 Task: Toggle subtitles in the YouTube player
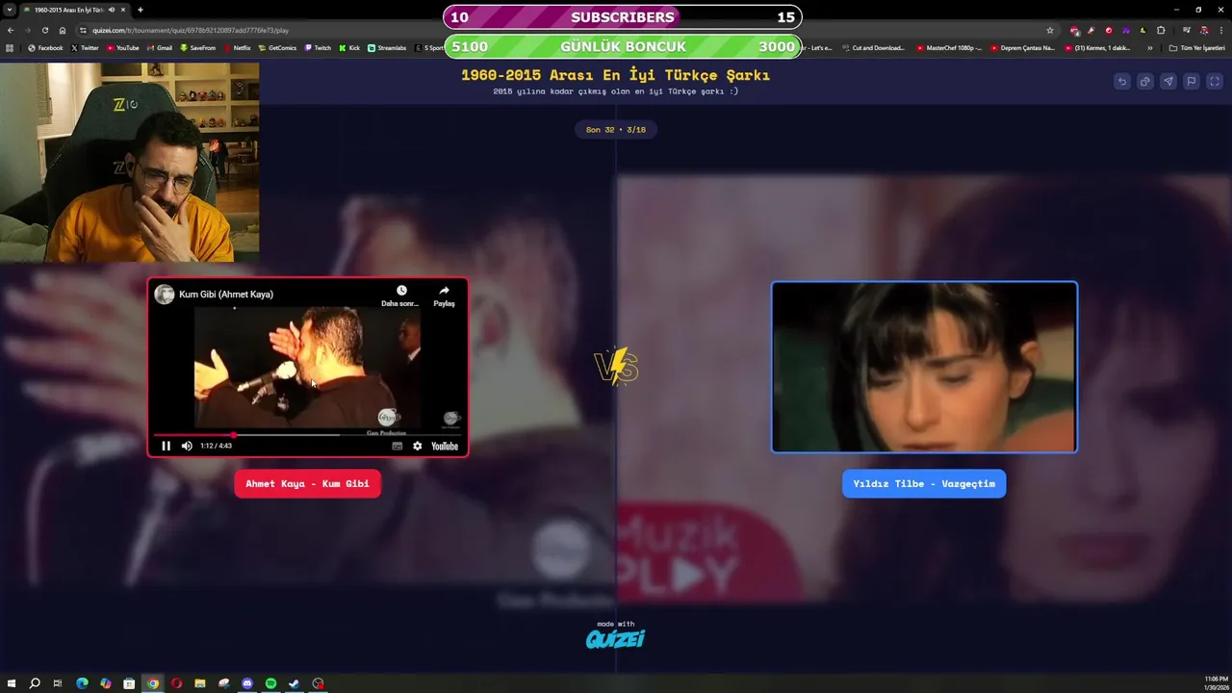398,446
